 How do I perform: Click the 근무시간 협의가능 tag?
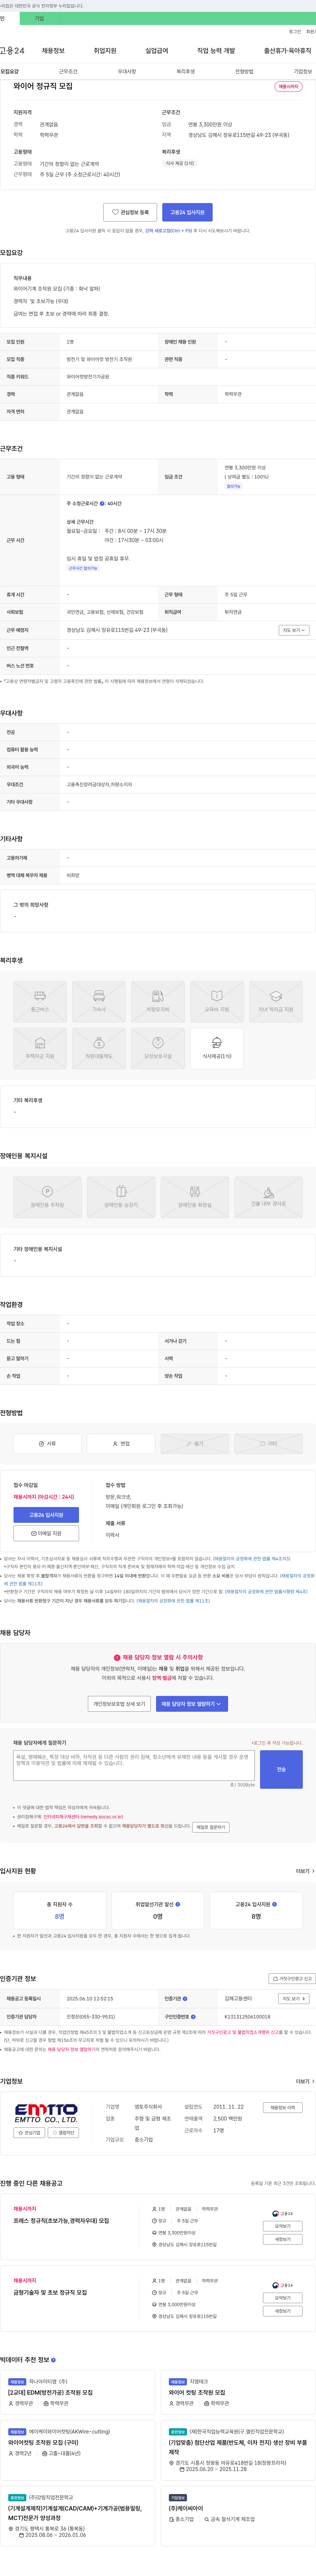pyautogui.click(x=83, y=568)
